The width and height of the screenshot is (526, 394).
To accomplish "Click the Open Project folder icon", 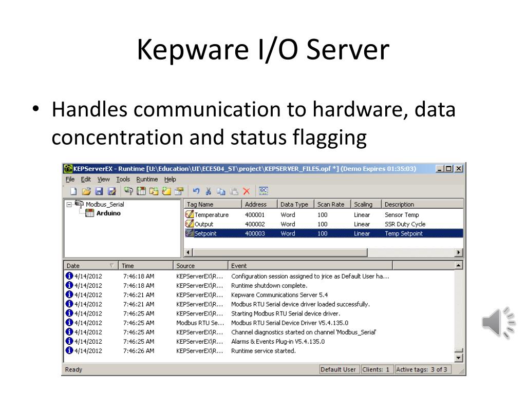I will [86, 191].
